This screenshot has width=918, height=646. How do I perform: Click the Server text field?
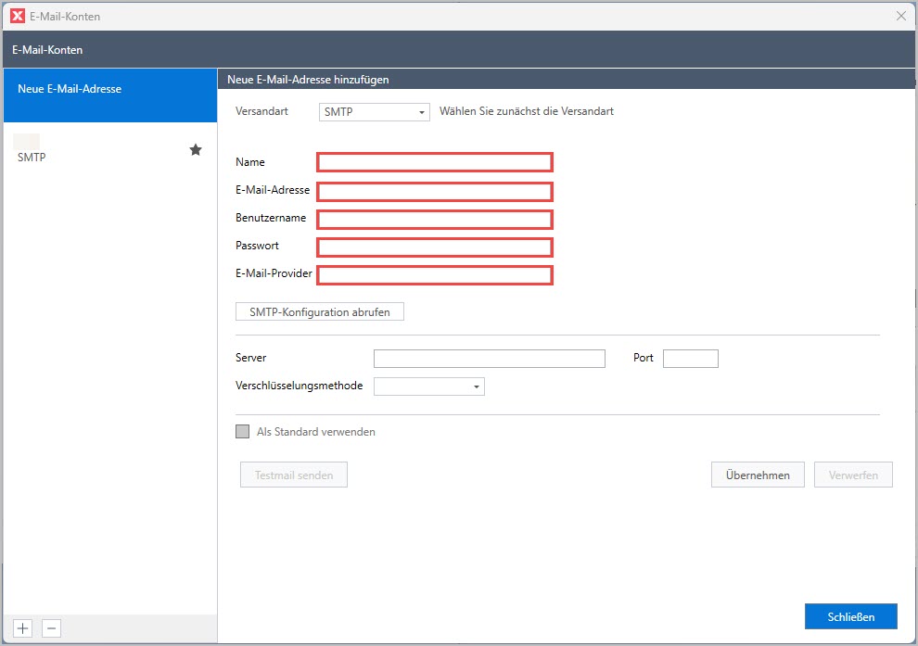tap(489, 359)
